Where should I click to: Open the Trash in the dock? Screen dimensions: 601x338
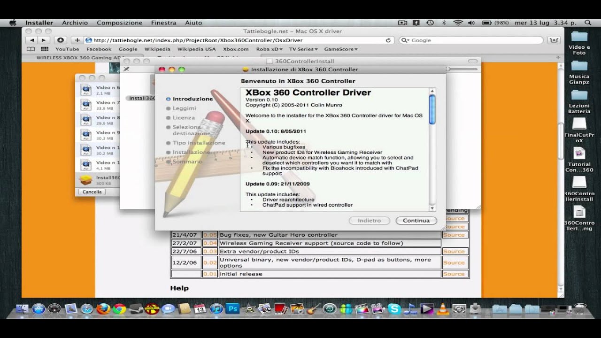(580, 308)
